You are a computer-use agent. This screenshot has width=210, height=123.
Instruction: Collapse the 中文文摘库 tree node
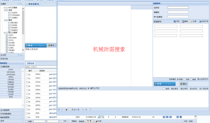[x=4, y=8]
